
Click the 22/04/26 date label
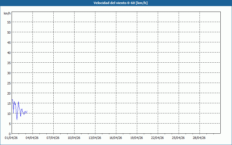click(x=158, y=138)
